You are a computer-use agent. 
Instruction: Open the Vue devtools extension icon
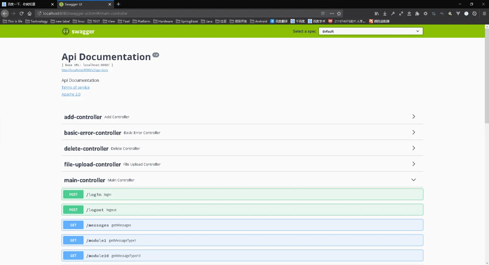click(458, 14)
